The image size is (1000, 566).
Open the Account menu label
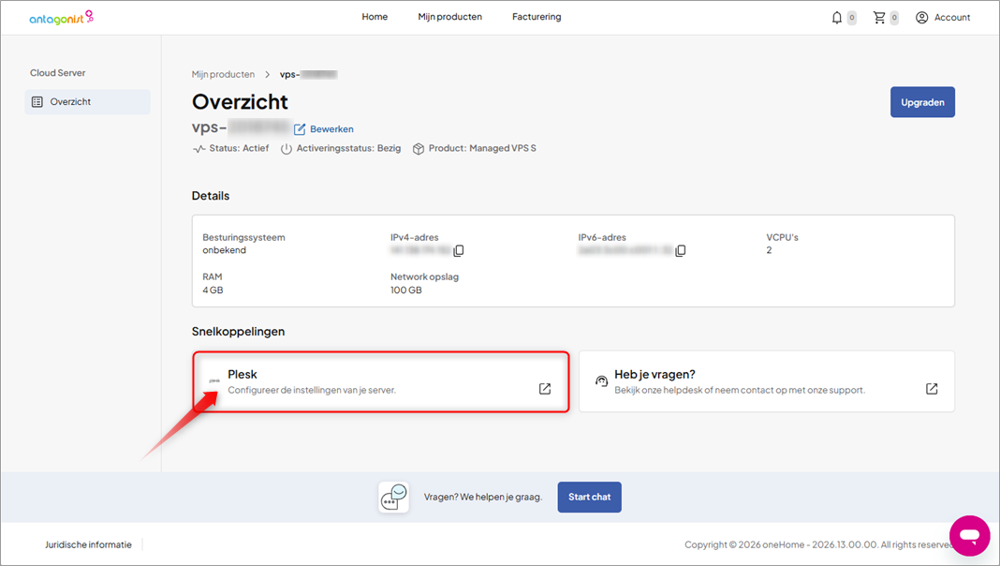coord(952,18)
